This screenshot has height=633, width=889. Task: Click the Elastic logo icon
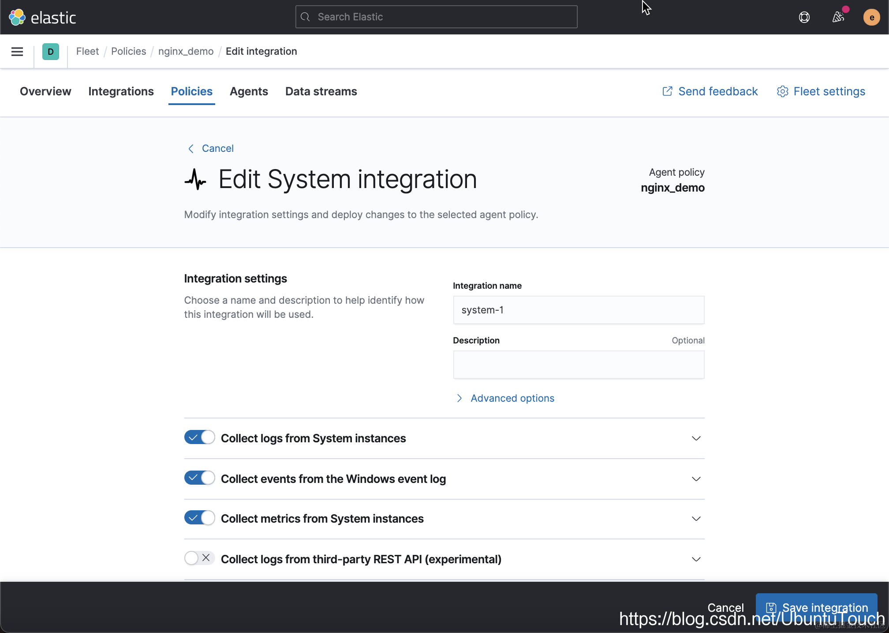pos(17,18)
